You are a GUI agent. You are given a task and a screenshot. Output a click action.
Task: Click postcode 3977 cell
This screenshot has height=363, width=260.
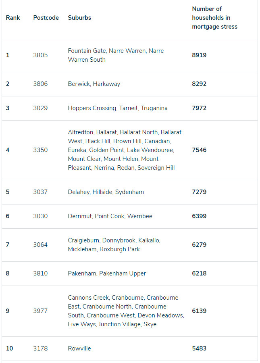pos(40,311)
